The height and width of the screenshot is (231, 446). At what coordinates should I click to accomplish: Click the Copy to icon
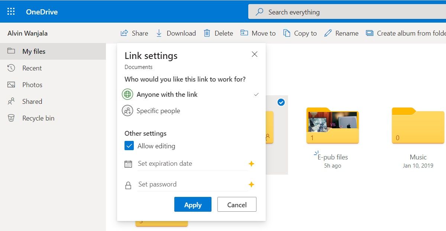tap(287, 33)
